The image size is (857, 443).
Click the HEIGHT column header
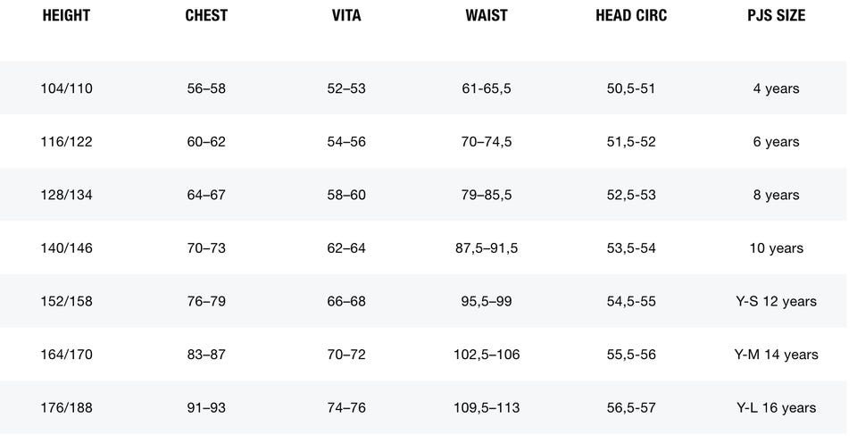coord(66,16)
